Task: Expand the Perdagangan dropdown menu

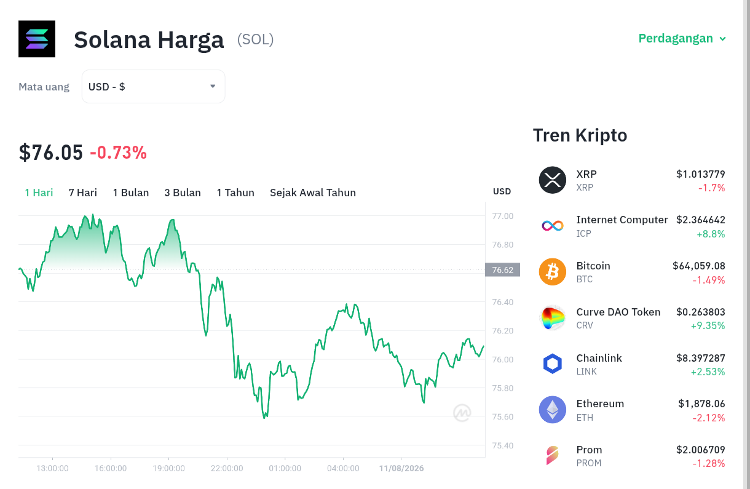Action: coord(682,38)
